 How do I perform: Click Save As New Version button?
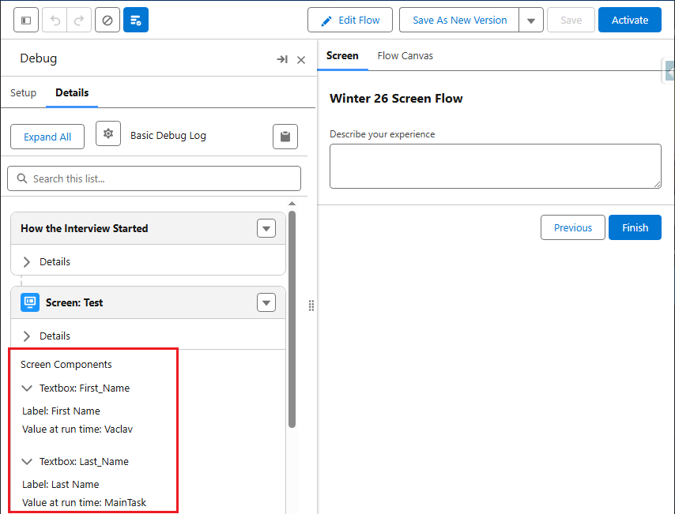coord(459,21)
